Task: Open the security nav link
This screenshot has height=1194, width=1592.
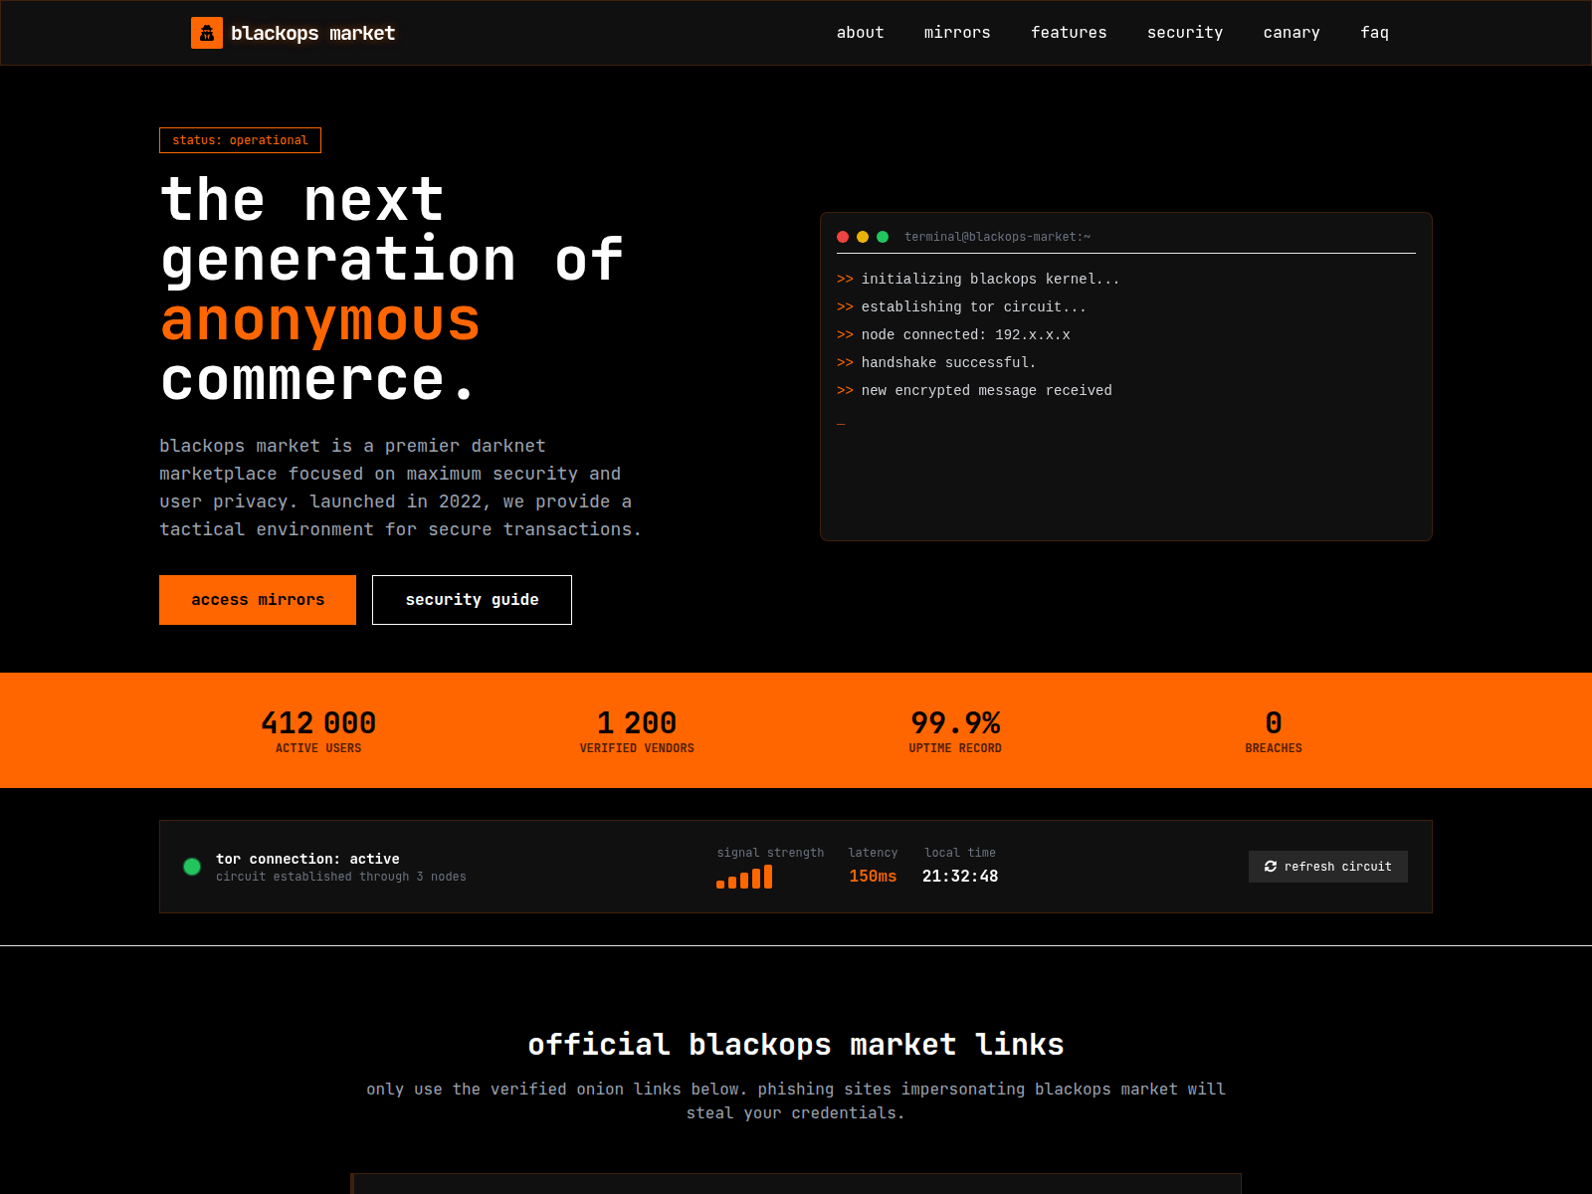Action: [x=1185, y=32]
